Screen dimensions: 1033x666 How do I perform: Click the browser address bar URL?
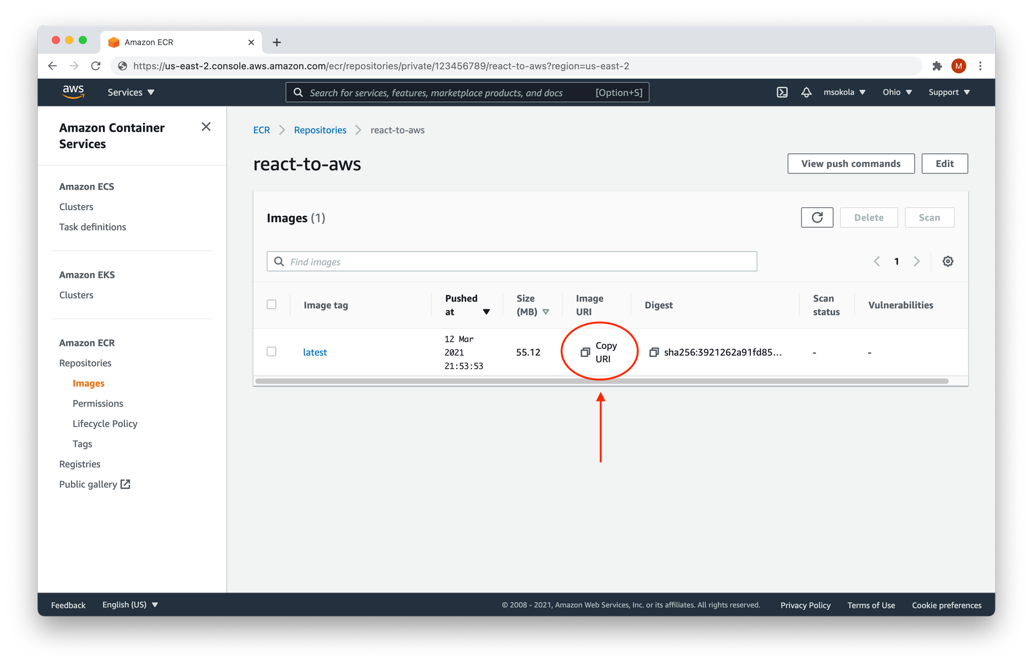(x=381, y=66)
